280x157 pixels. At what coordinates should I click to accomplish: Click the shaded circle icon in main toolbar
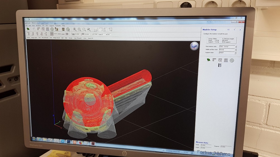(52, 29)
